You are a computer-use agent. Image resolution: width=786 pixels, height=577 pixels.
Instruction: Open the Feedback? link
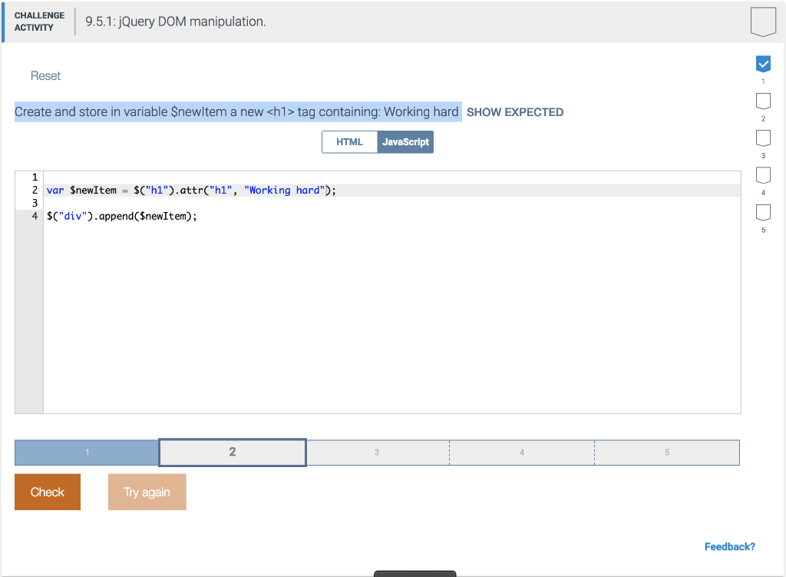[730, 545]
